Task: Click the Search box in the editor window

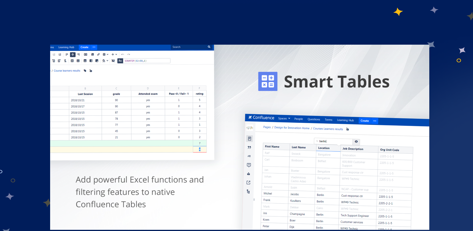Action: pos(191,47)
